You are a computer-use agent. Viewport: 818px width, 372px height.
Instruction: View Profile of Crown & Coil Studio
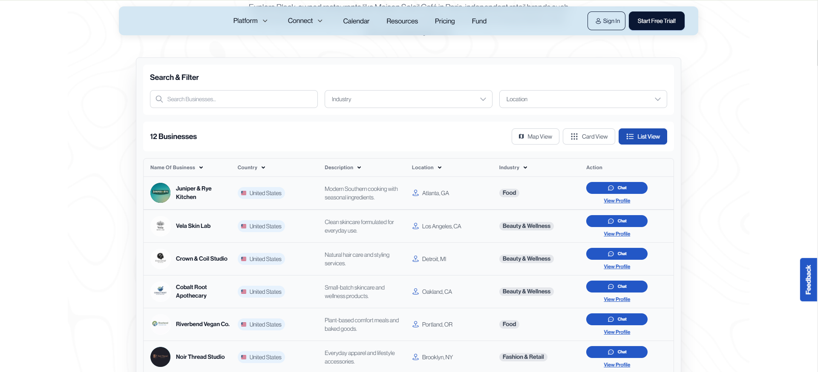616,267
